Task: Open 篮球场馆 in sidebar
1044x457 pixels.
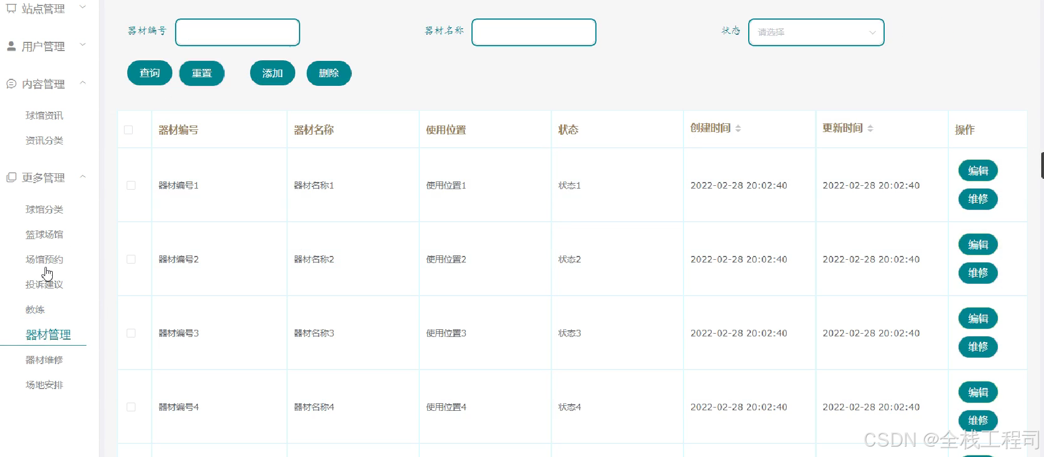Action: pyautogui.click(x=44, y=234)
